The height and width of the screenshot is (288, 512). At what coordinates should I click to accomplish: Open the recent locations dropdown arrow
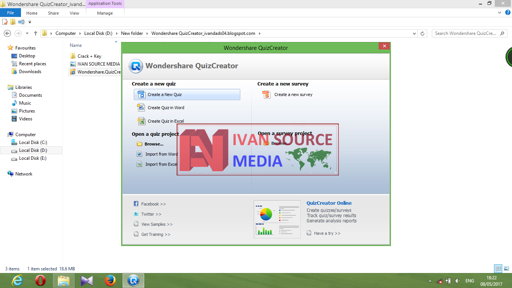27,33
